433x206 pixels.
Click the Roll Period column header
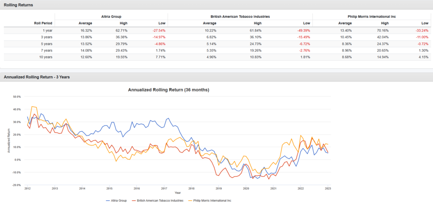tap(43, 23)
